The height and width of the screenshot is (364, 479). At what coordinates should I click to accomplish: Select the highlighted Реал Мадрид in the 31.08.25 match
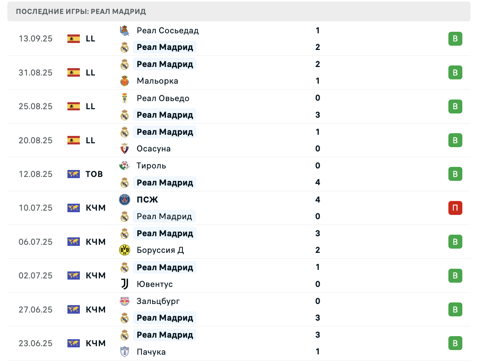point(165,64)
